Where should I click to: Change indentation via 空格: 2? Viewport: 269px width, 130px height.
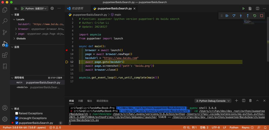click(x=204, y=128)
